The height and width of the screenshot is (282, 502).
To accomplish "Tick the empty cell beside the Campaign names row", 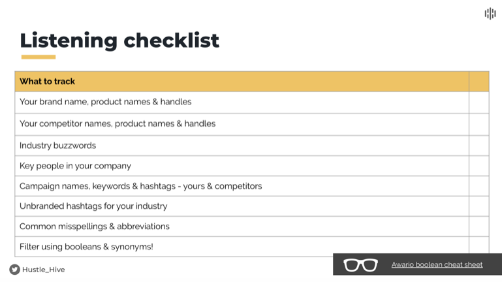I will tap(478, 186).
